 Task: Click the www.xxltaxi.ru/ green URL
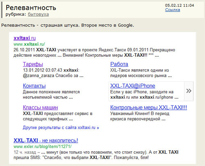(x=29, y=44)
